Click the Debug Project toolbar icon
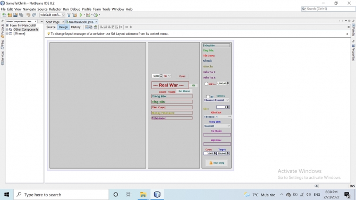The width and height of the screenshot is (356, 200). pyautogui.click(x=88, y=15)
